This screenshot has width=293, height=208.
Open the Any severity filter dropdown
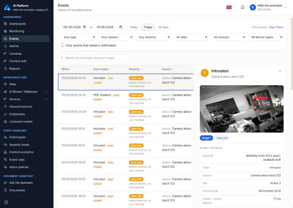(x=153, y=37)
